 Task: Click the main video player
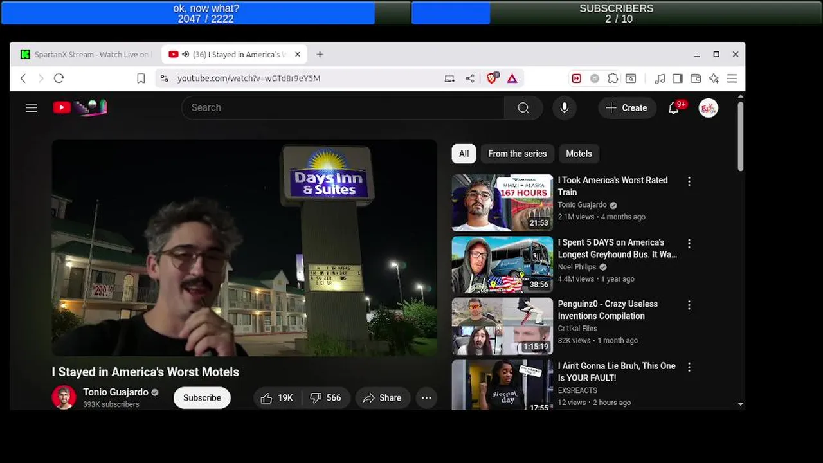pyautogui.click(x=244, y=248)
